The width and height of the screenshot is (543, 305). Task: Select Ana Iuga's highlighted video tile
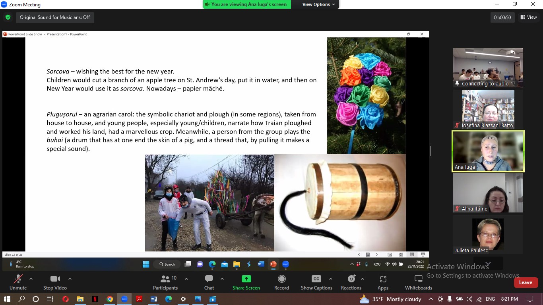coord(488,151)
